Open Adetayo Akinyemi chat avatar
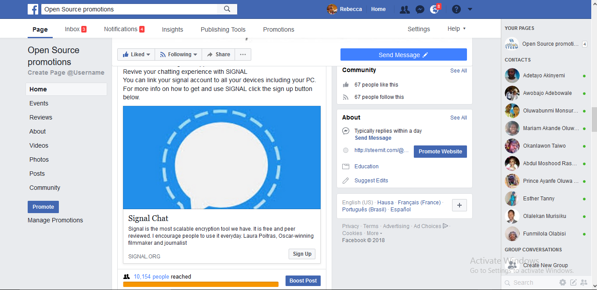 [x=512, y=76]
